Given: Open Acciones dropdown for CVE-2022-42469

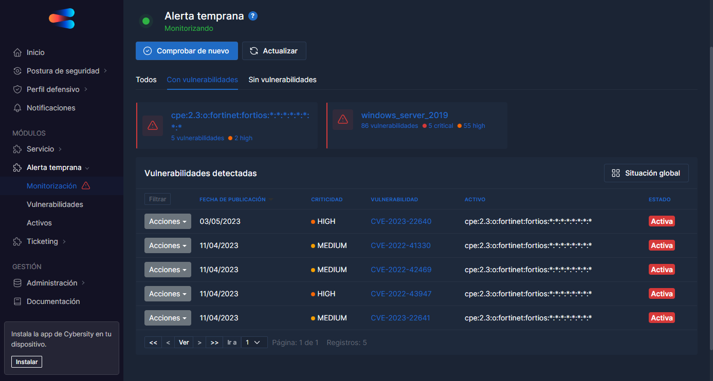Looking at the screenshot, I should pyautogui.click(x=168, y=270).
